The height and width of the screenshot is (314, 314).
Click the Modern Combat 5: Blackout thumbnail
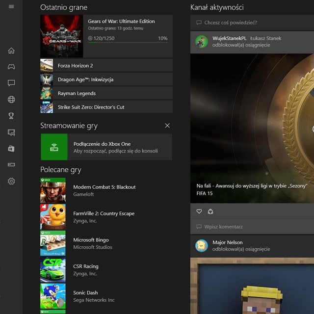[52, 190]
